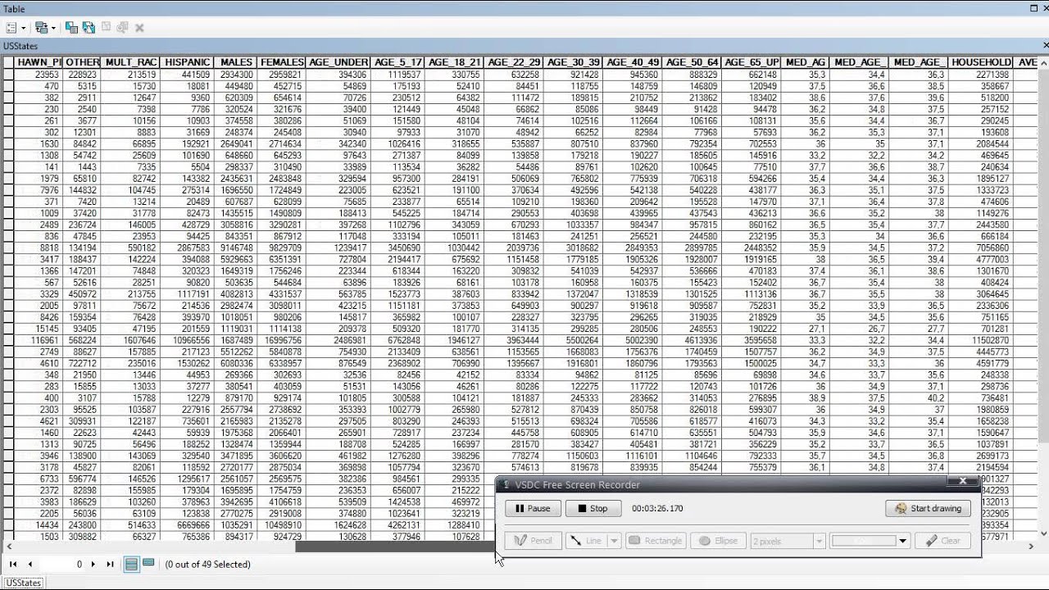This screenshot has height=590, width=1049.
Task: Open the Table Options menu icon
Action: [11, 28]
